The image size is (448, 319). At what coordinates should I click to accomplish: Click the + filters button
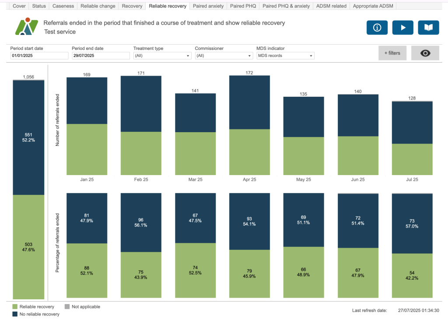(392, 53)
